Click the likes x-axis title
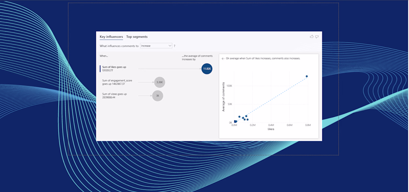 click(x=271, y=129)
